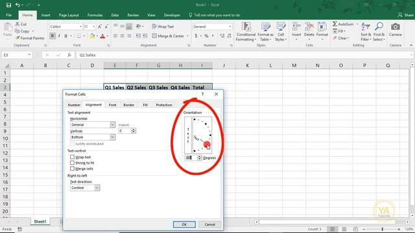Toggle Underline formatting

coord(65,36)
